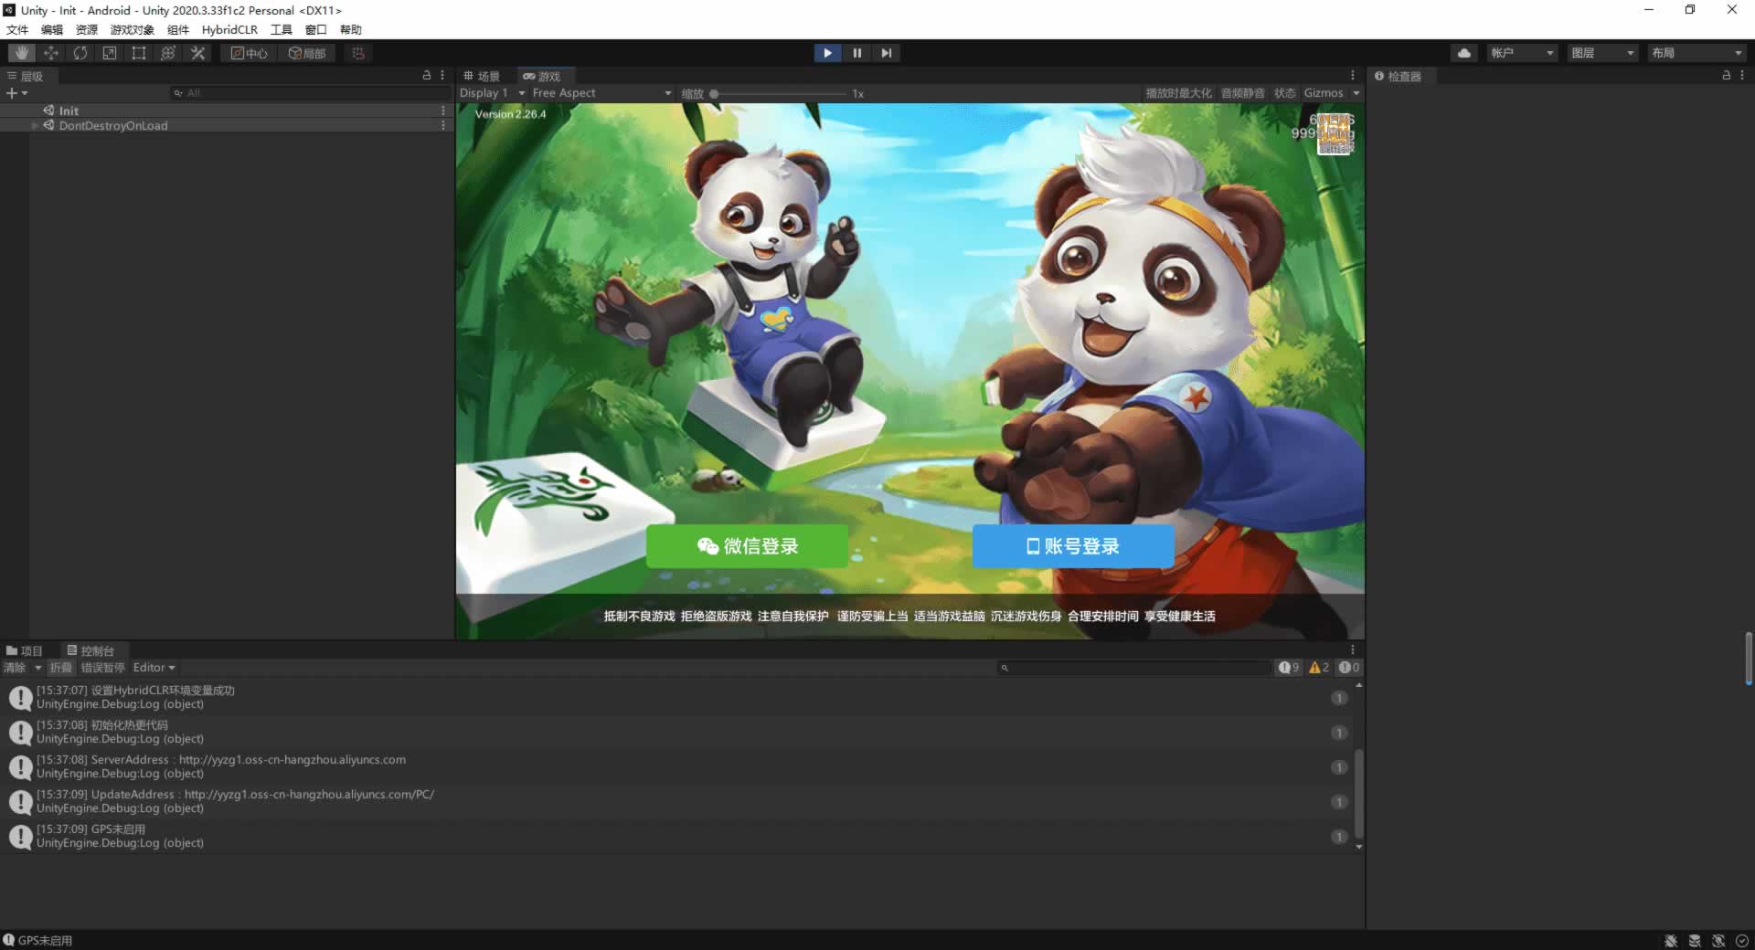Viewport: 1755px width, 950px height.
Task: Click the Step frame button
Action: click(886, 53)
